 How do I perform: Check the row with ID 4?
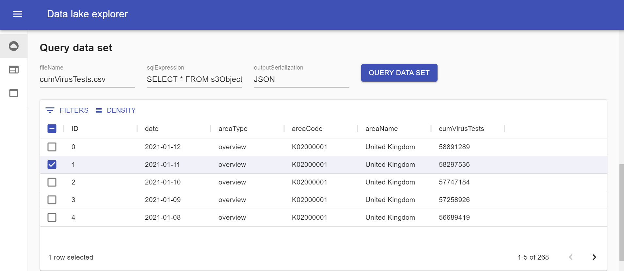(x=52, y=217)
